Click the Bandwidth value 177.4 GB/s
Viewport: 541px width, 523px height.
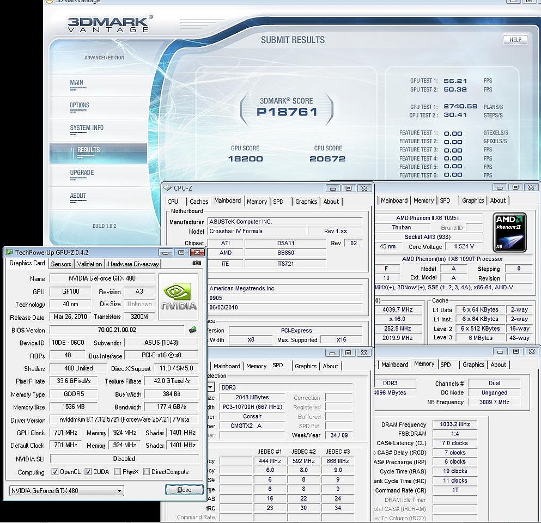172,407
